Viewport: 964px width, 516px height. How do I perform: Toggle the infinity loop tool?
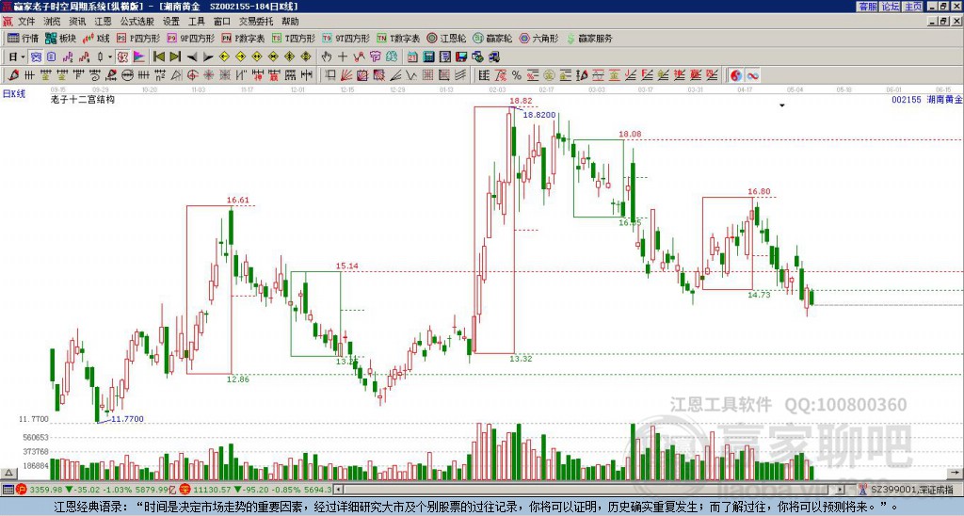[x=752, y=75]
